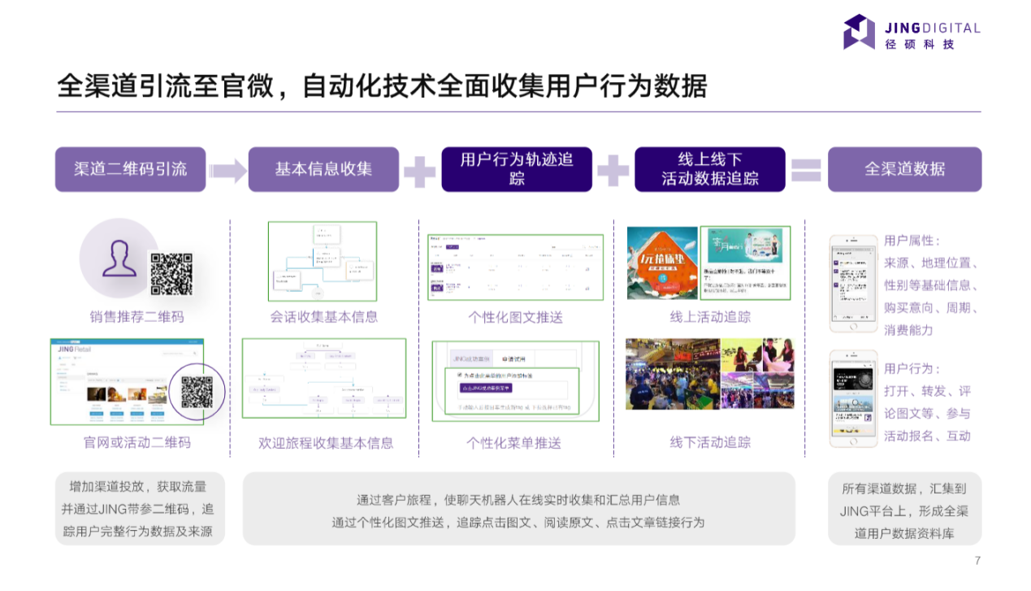Click the purple user avatar circle icon
This screenshot has width=1031, height=591.
pos(119,259)
